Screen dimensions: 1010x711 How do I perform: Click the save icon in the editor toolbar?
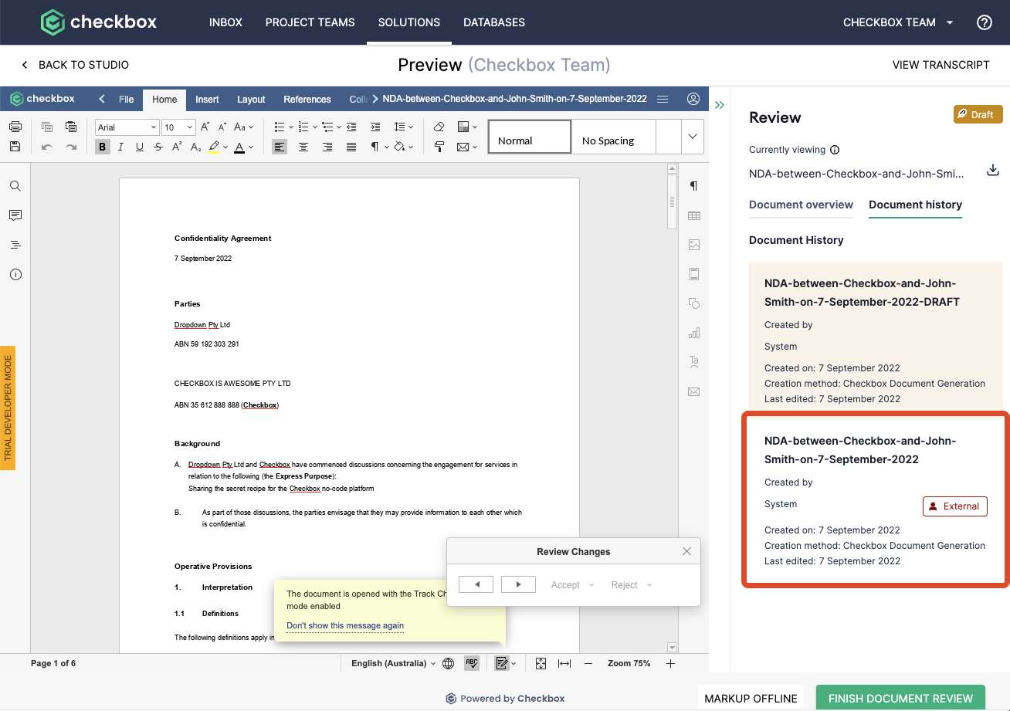pyautogui.click(x=15, y=147)
